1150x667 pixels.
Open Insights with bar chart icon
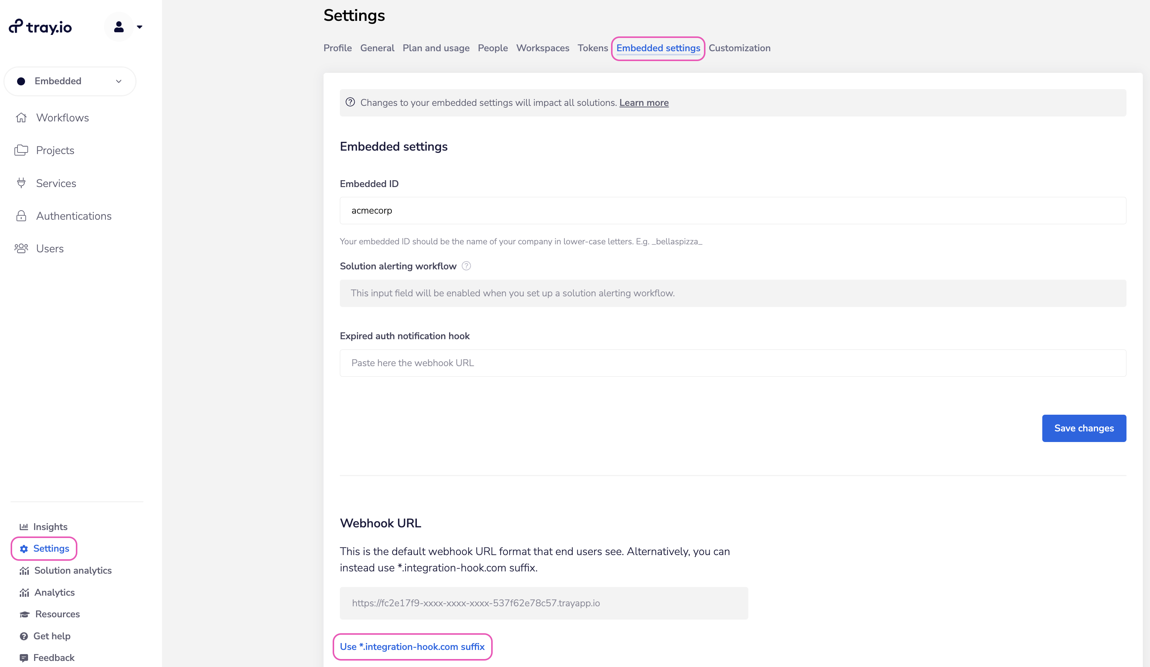24,527
